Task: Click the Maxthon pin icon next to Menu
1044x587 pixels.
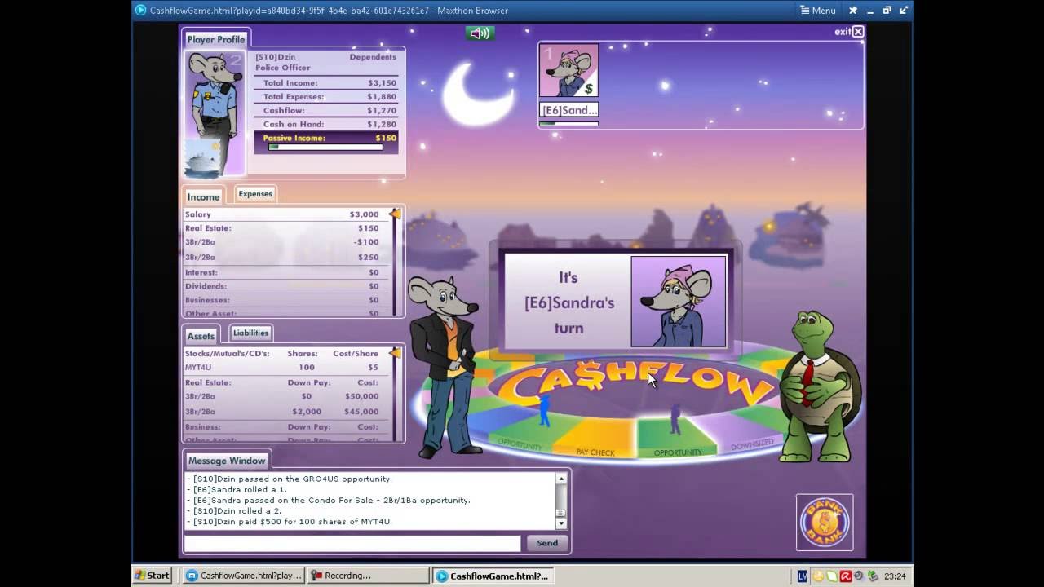Action: [853, 11]
